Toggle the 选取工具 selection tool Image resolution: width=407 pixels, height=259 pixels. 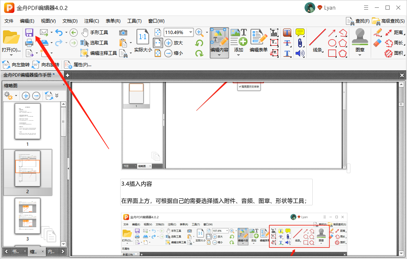pyautogui.click(x=94, y=43)
